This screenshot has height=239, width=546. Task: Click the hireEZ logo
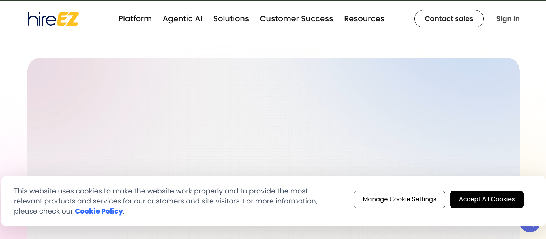[x=53, y=19]
